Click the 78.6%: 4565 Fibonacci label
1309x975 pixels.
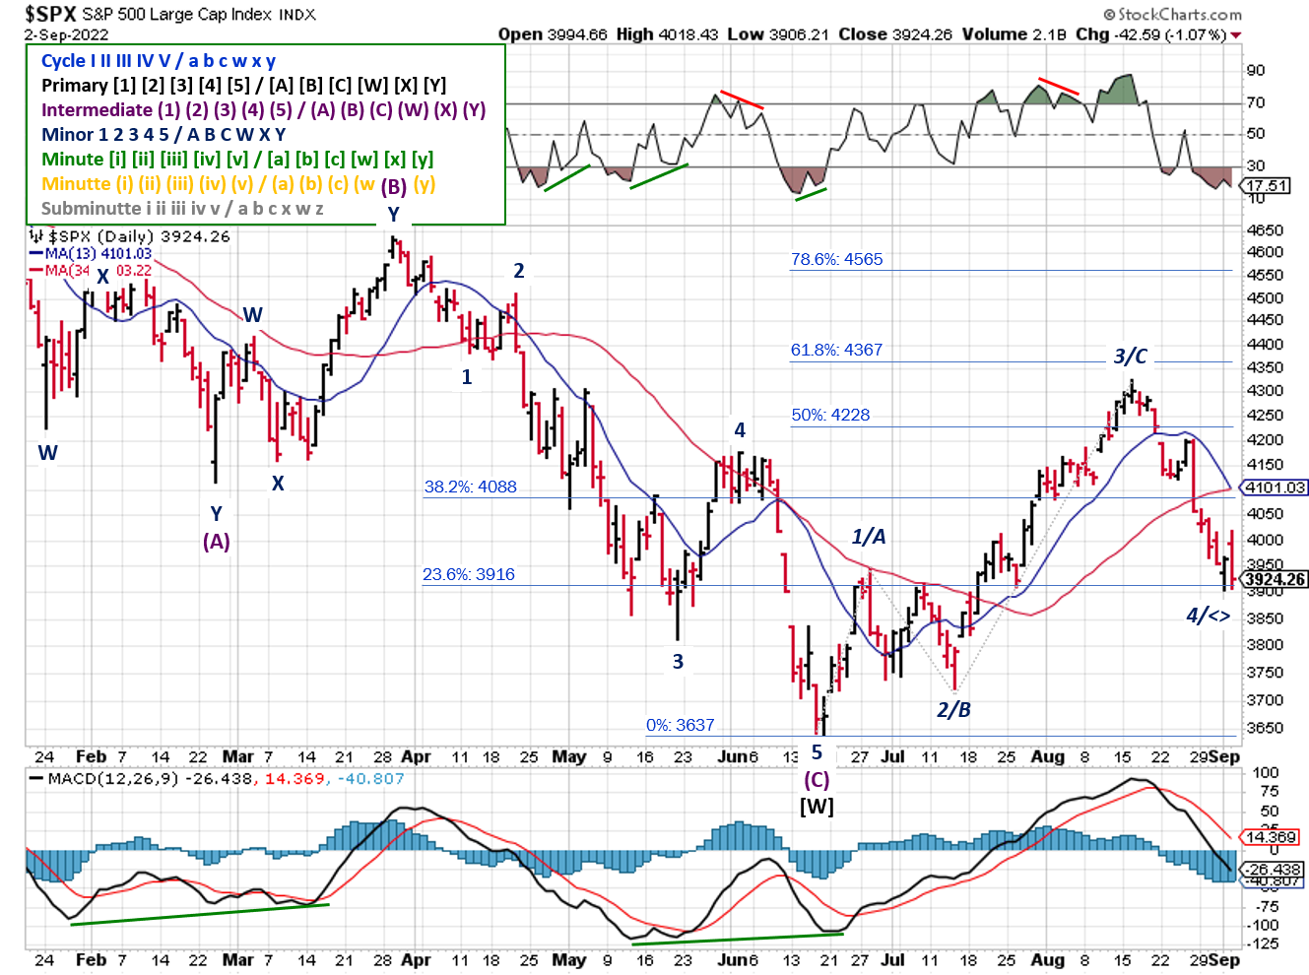pos(837,260)
